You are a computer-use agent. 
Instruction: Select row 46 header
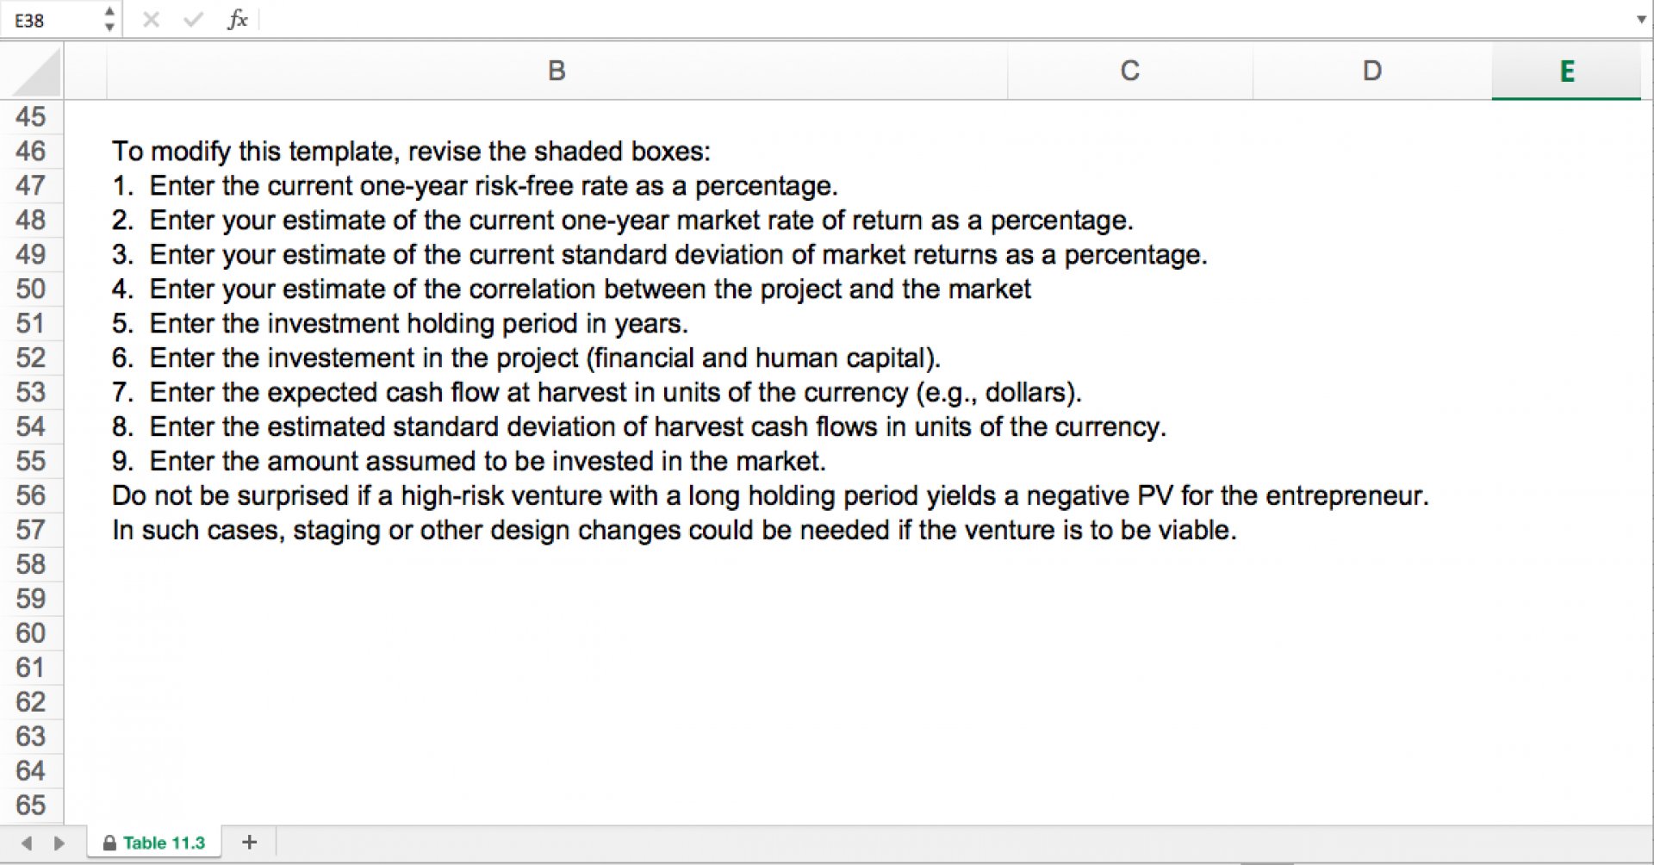pos(31,151)
